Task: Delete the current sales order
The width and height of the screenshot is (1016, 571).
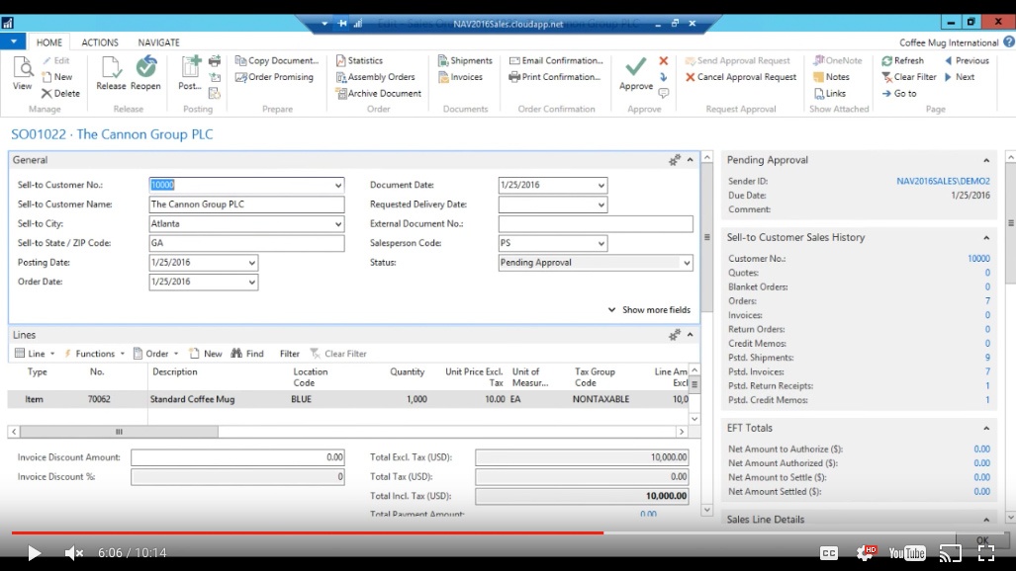Action: pos(61,93)
